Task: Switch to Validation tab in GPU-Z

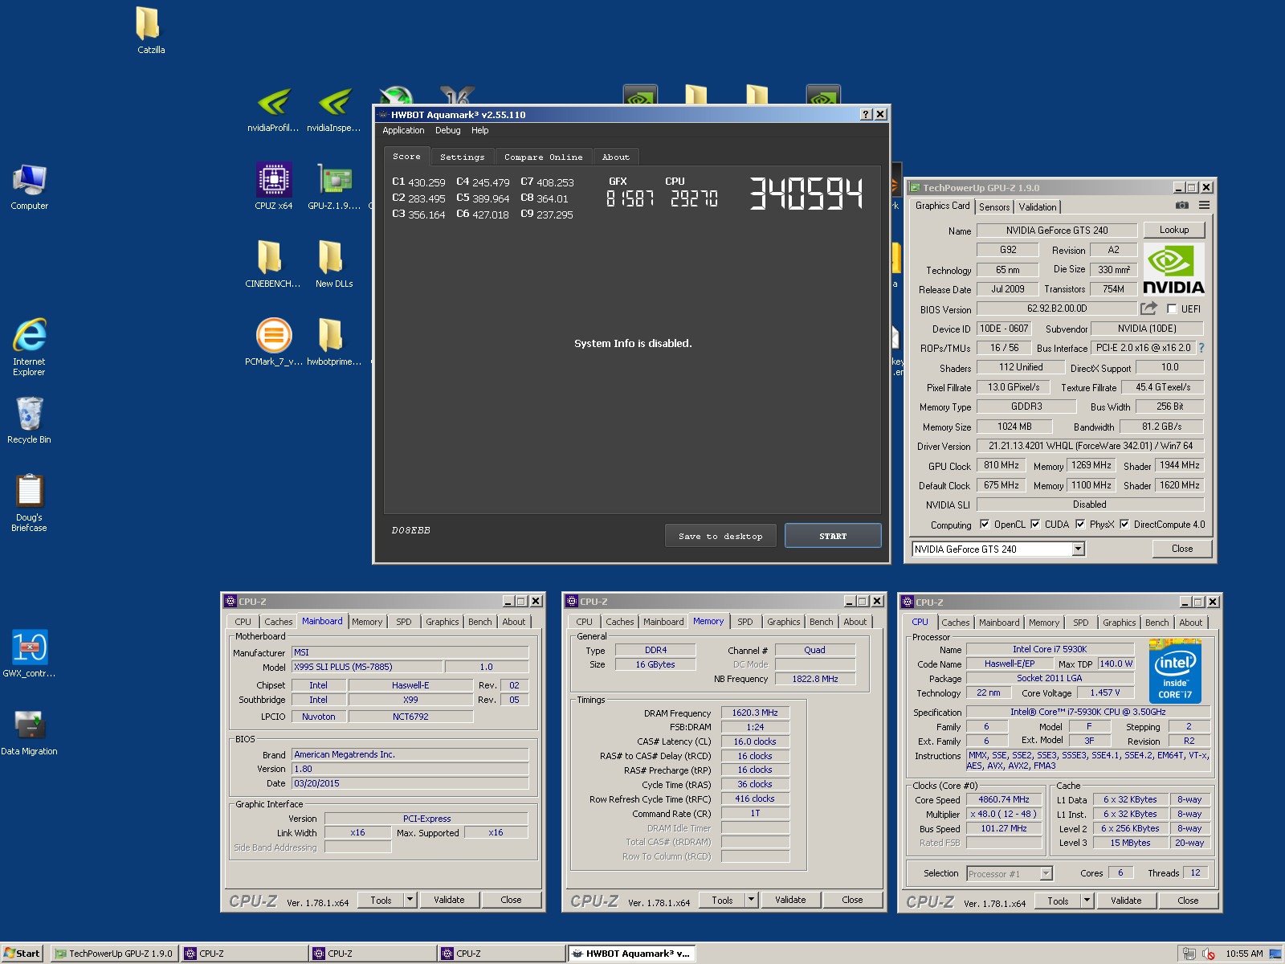Action: [x=1038, y=206]
